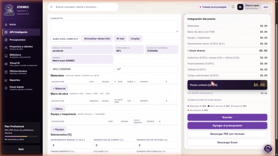Click the search magnifier icon

click(51, 7)
